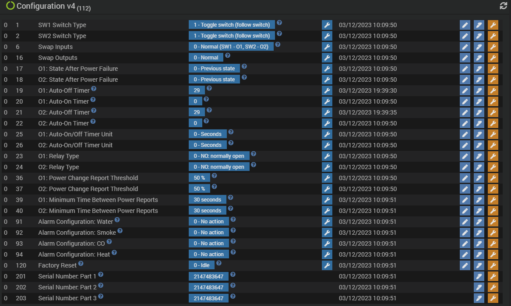This screenshot has width=511, height=306.
Task: Click the O1: Auto-Off Timer value 29
Action: point(197,90)
